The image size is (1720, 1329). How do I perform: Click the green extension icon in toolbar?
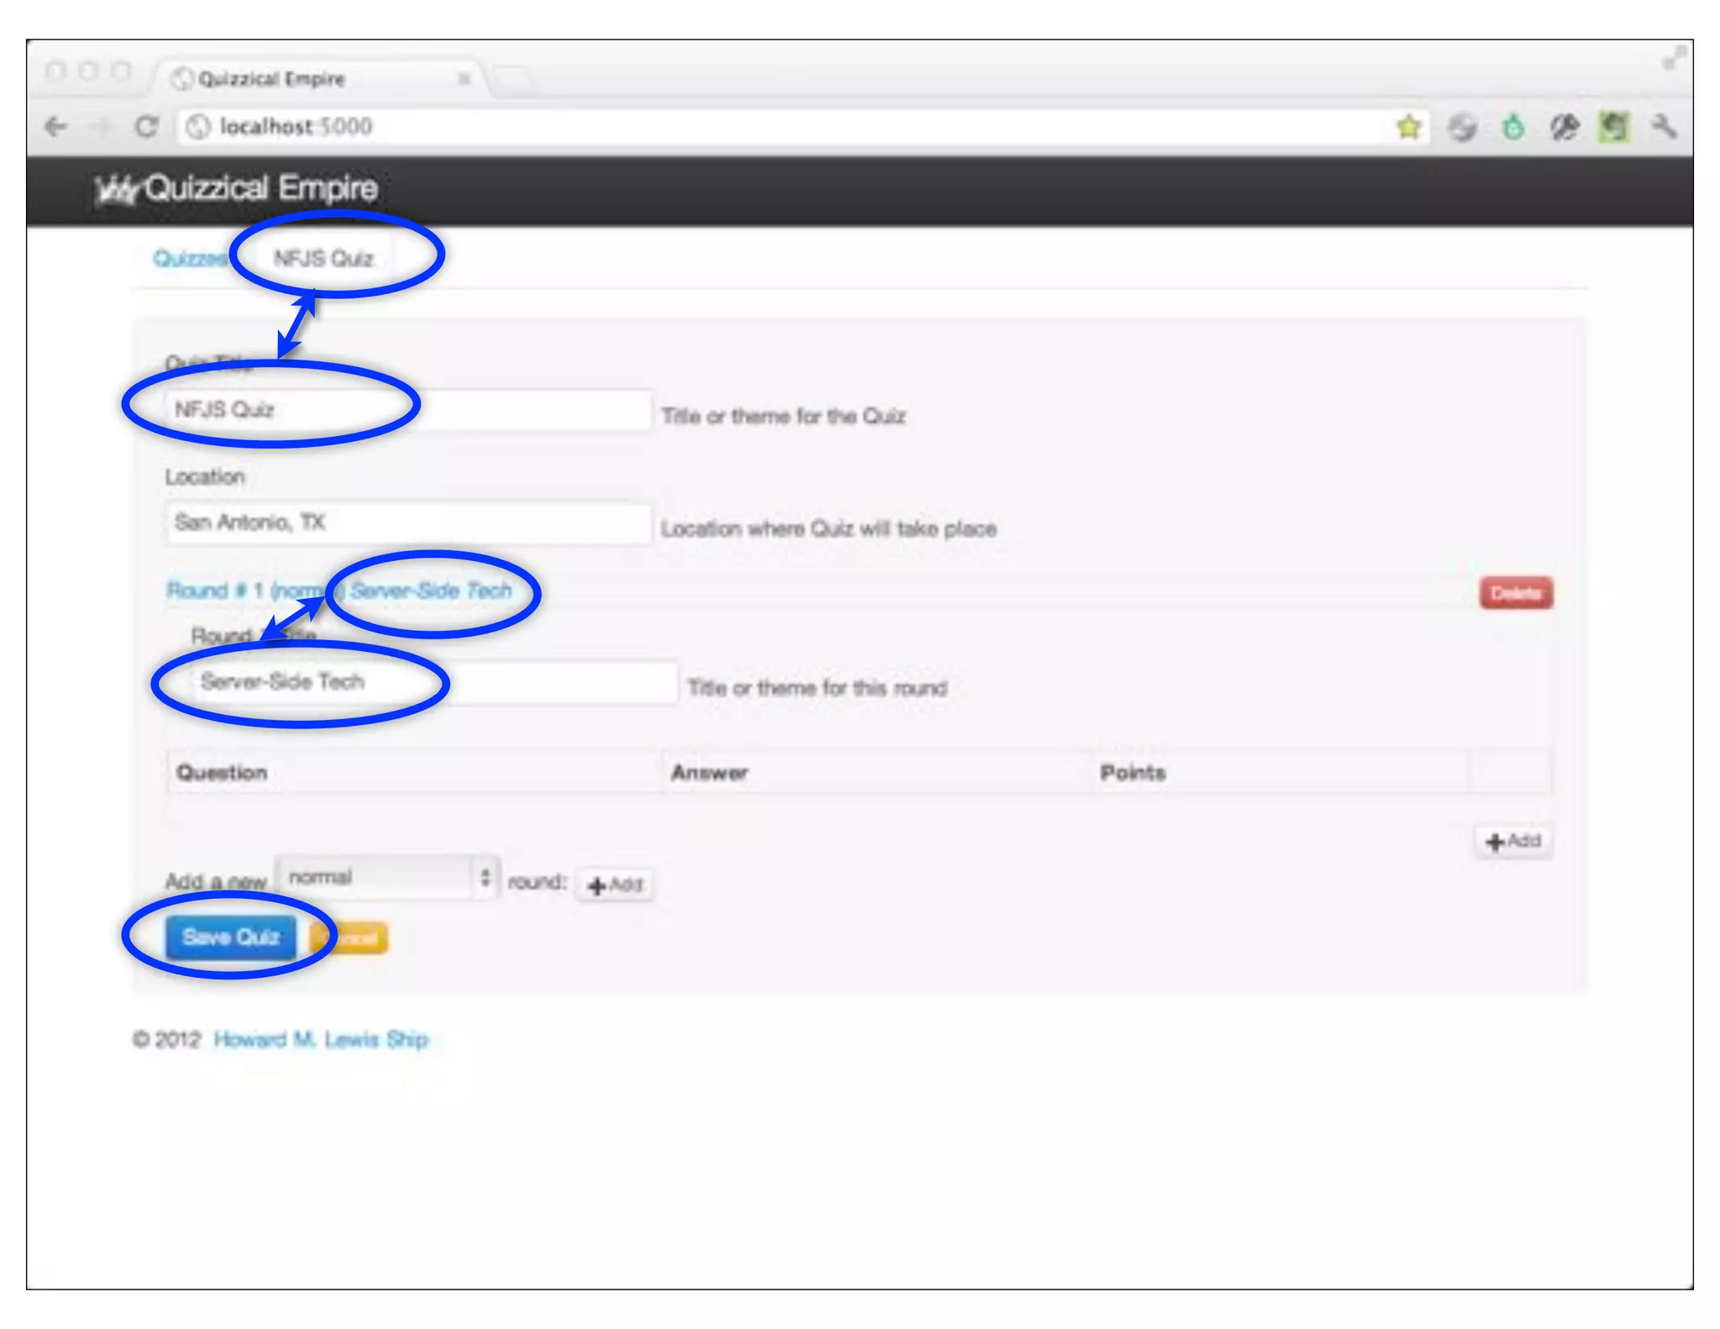[x=1513, y=127]
